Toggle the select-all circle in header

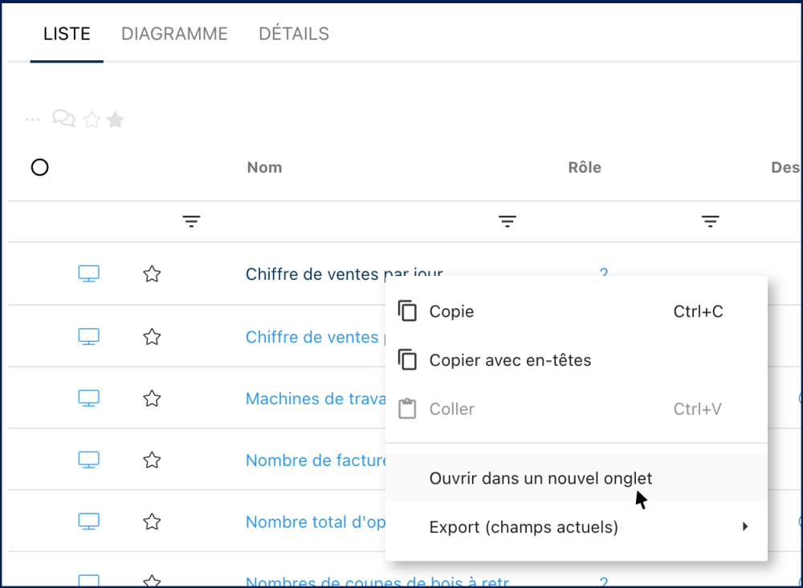(39, 168)
